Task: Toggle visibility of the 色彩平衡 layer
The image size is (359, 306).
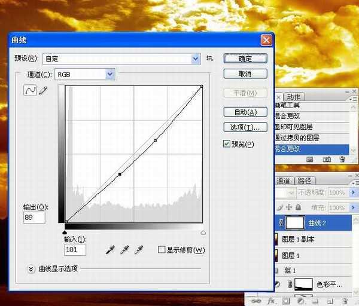Action: [x=277, y=284]
